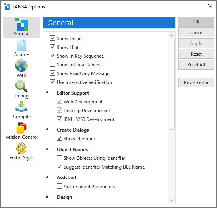The width and height of the screenshot is (217, 208).
Task: Open the Compile options icon
Action: tap(21, 107)
